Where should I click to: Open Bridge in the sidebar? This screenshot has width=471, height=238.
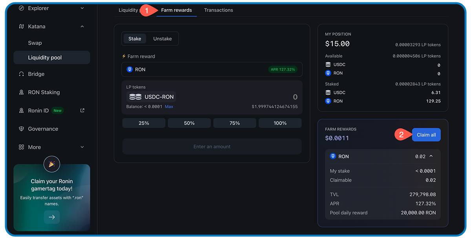tap(36, 74)
